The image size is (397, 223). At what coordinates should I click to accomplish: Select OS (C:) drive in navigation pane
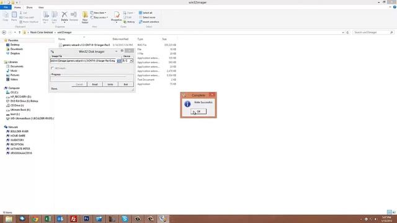[14, 92]
